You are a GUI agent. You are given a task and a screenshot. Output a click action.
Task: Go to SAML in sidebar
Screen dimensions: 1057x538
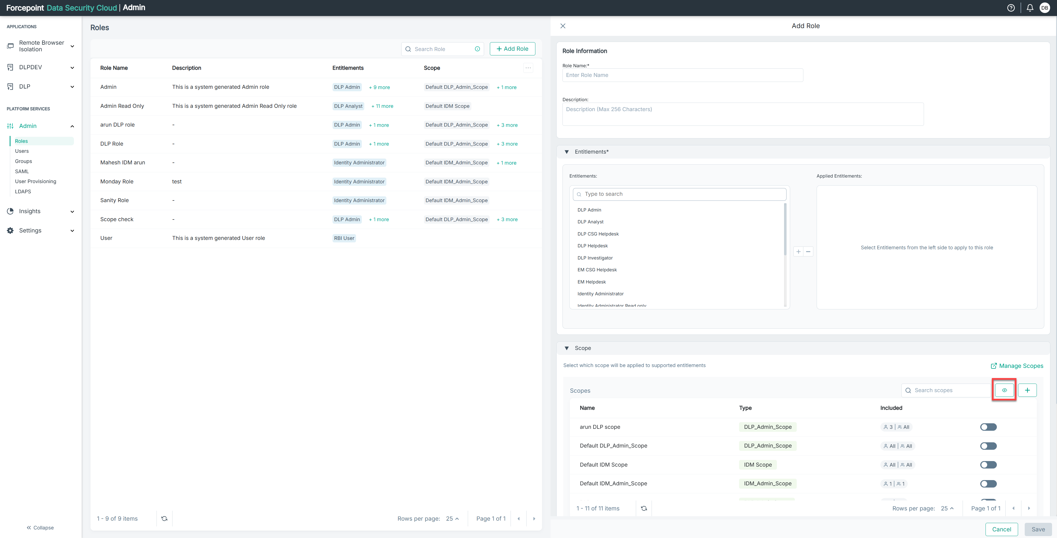pyautogui.click(x=22, y=172)
